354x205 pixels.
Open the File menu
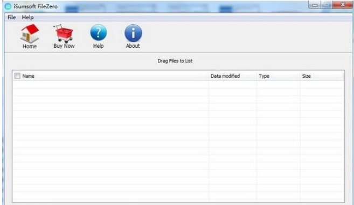[11, 17]
